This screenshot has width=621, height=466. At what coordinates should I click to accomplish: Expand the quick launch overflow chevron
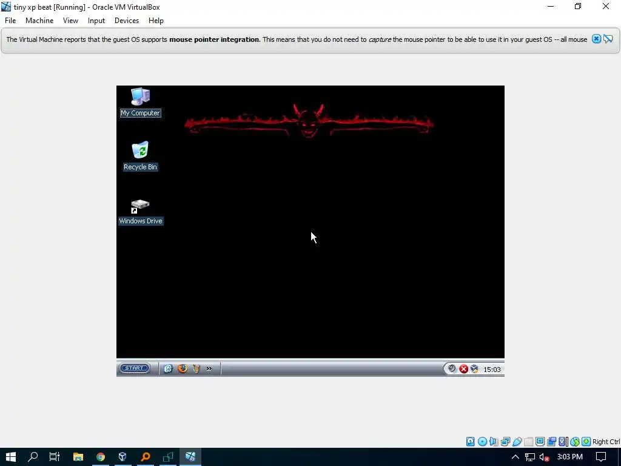click(209, 369)
